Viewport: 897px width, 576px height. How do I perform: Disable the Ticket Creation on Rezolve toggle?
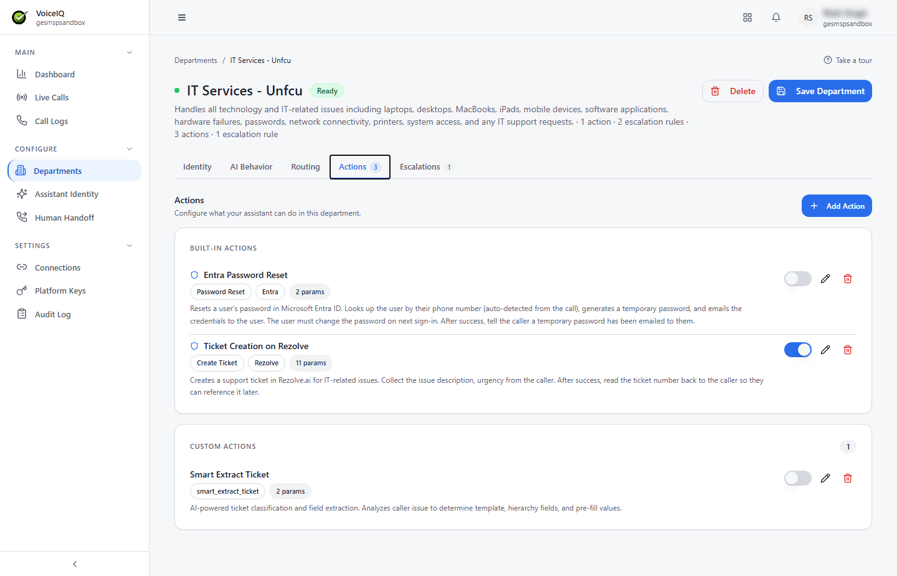798,350
